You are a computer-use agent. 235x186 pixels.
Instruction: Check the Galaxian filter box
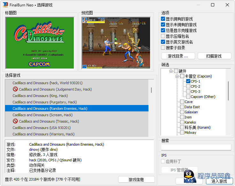pyautogui.click(x=182, y=112)
